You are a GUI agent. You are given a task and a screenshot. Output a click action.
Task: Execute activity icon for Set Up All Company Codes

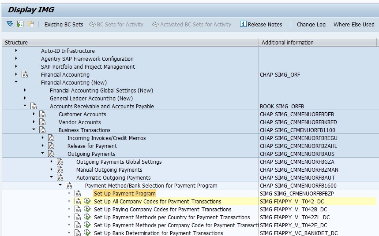tap(87, 201)
